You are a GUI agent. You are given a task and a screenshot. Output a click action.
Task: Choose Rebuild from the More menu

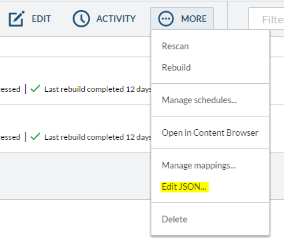(x=176, y=67)
